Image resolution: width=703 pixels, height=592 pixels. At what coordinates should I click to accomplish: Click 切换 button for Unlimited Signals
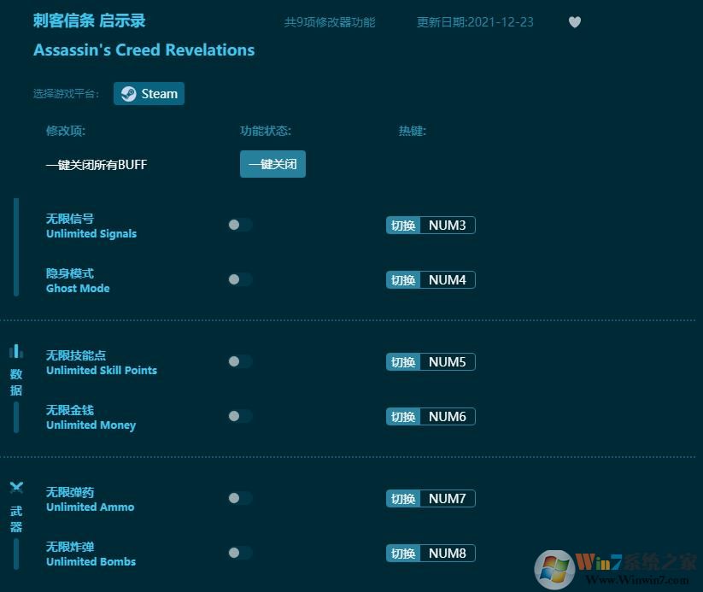click(x=401, y=225)
